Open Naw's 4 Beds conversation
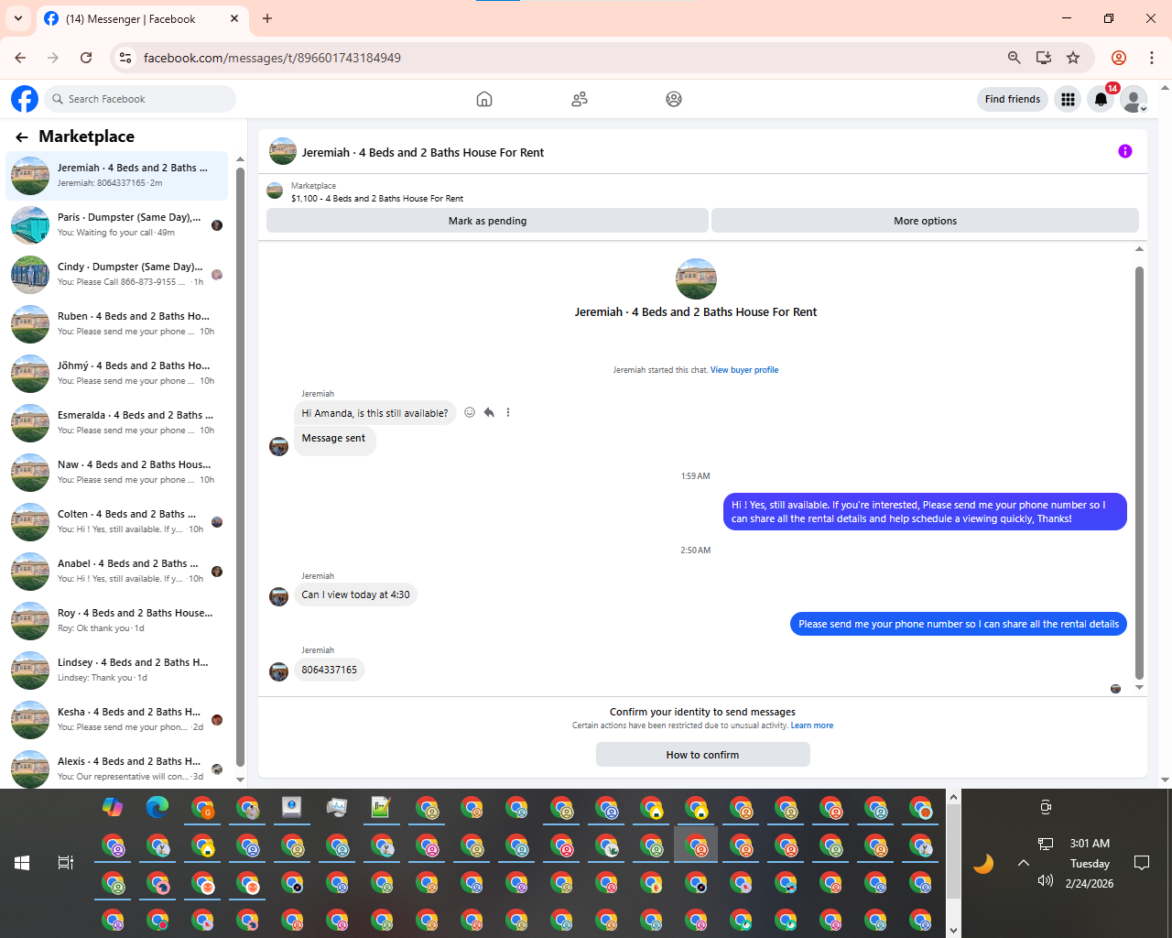 point(117,472)
